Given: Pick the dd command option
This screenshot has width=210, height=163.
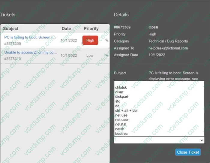Looking at the screenshot, I should tap(117, 106).
